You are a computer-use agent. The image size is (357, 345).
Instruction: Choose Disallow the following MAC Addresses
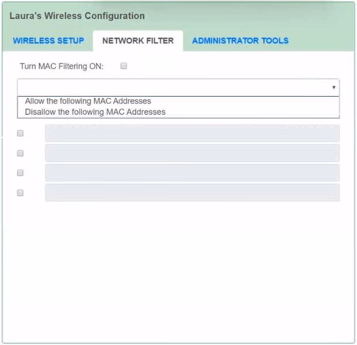click(95, 112)
